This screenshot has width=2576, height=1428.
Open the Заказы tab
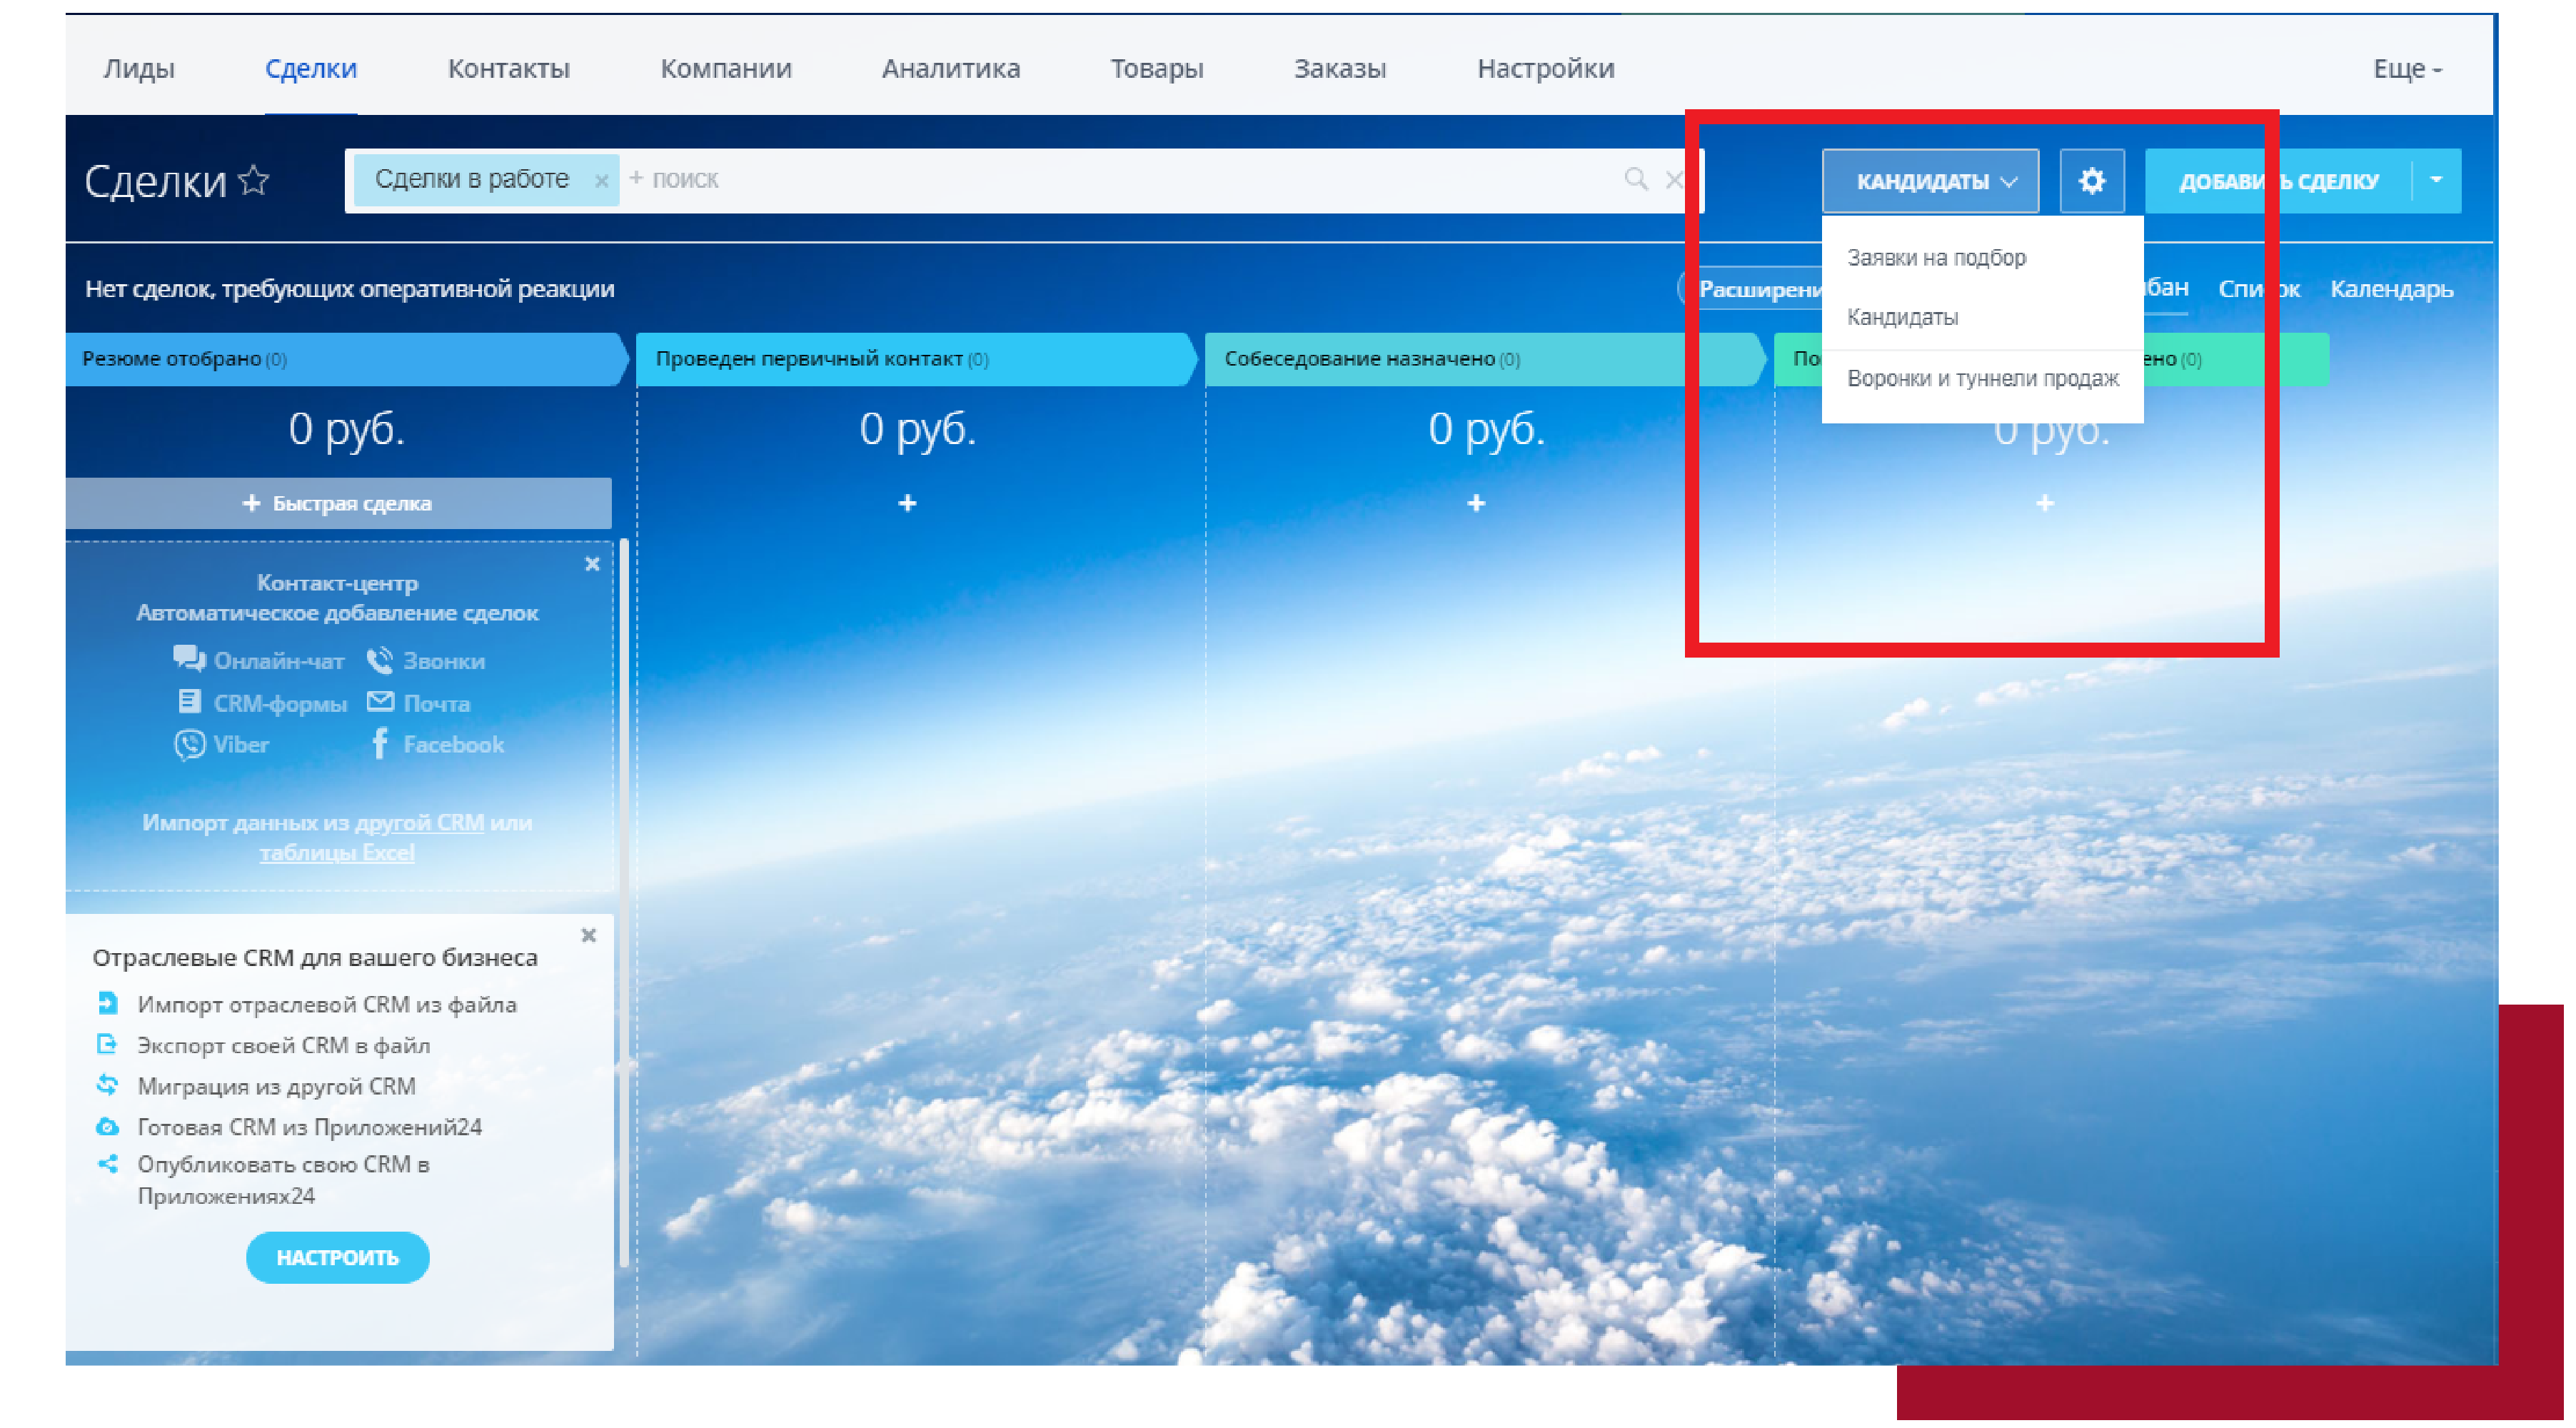click(1339, 69)
